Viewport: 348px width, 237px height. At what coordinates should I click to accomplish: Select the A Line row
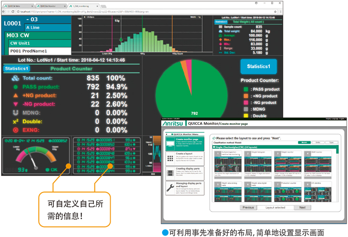tap(48, 28)
